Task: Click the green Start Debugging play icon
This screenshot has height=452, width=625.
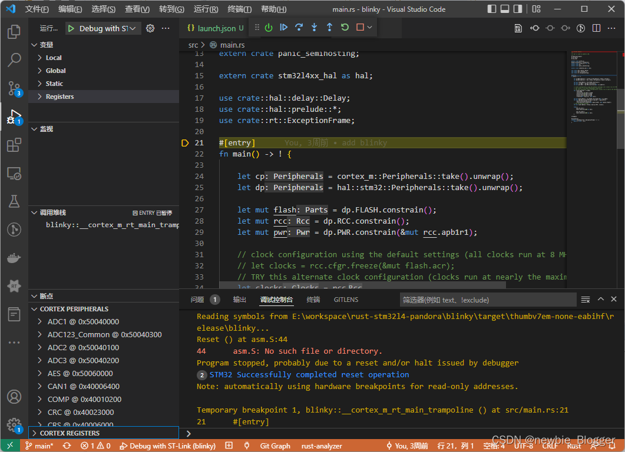Action: [x=71, y=28]
